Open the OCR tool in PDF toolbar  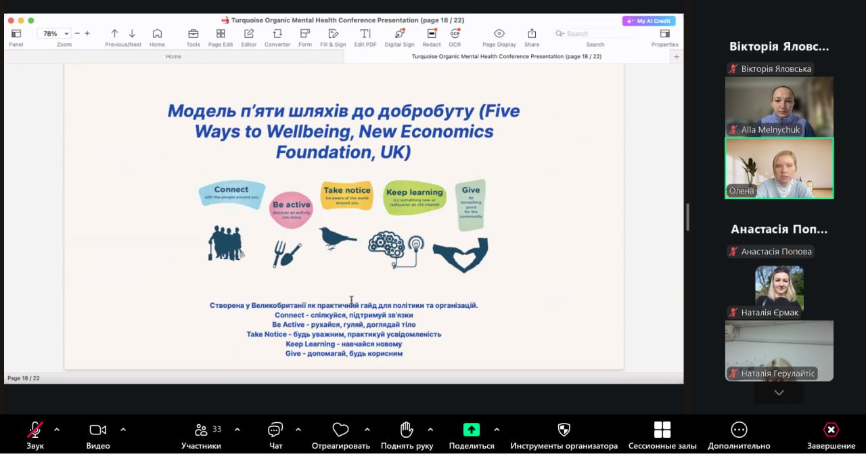coord(455,34)
